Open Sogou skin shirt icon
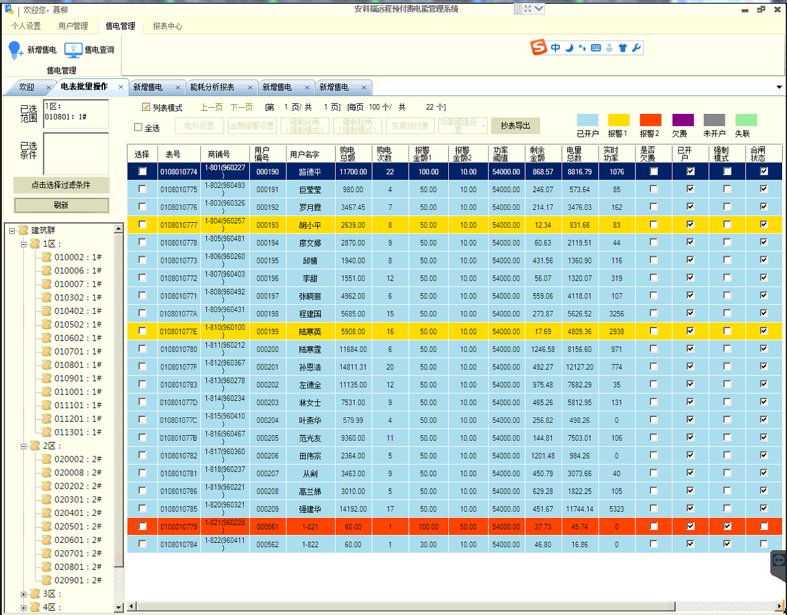The image size is (787, 615). click(623, 48)
